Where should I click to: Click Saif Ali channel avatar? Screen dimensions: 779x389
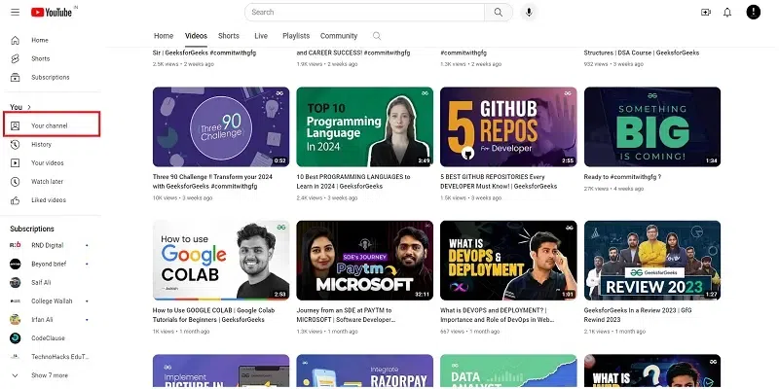16,282
